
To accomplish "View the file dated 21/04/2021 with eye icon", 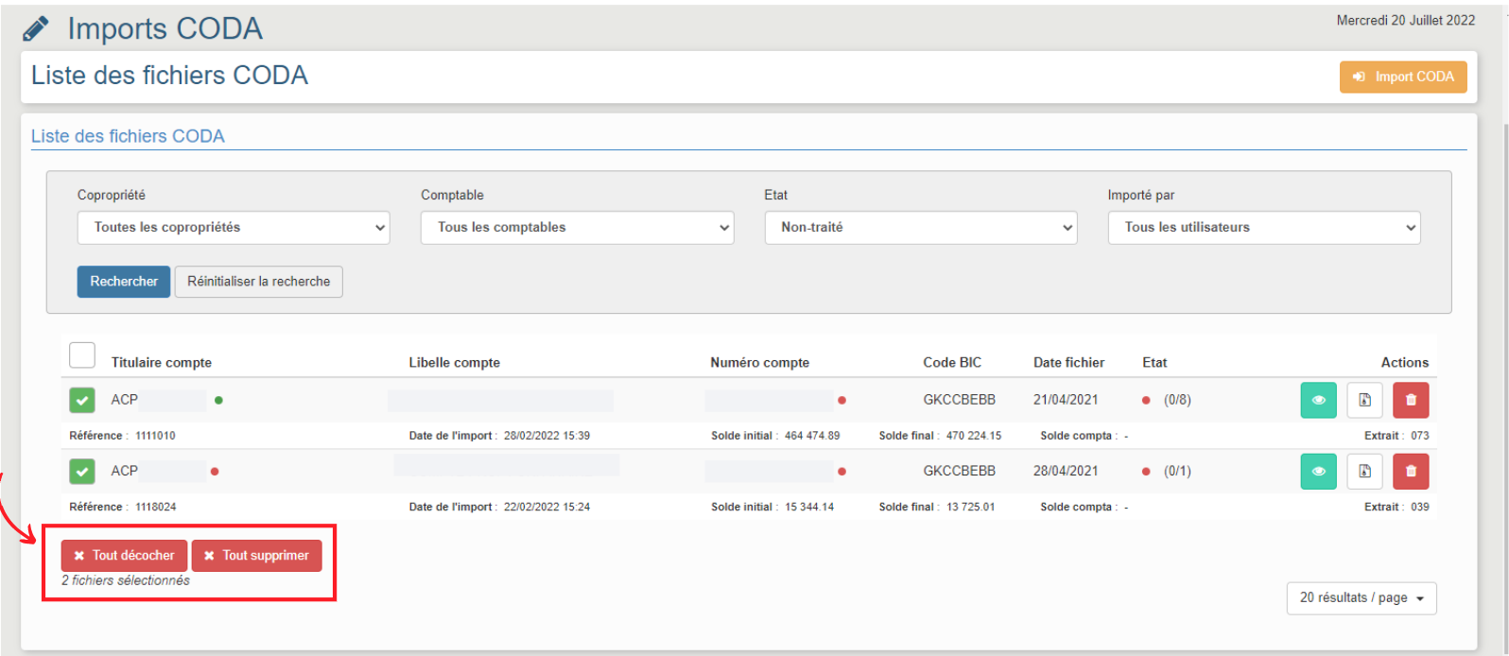I will coord(1318,400).
